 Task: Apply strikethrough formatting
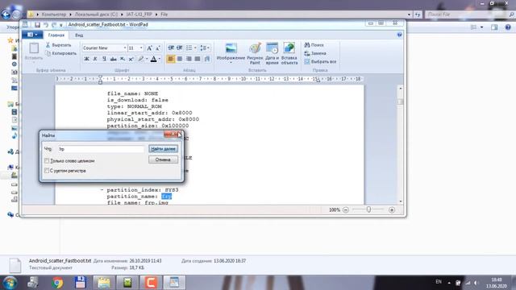113,59
